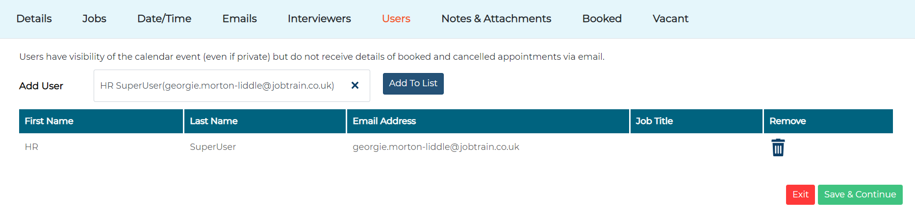Delete HR SuperUser with the trash icon
The width and height of the screenshot is (915, 219).
[x=778, y=147]
